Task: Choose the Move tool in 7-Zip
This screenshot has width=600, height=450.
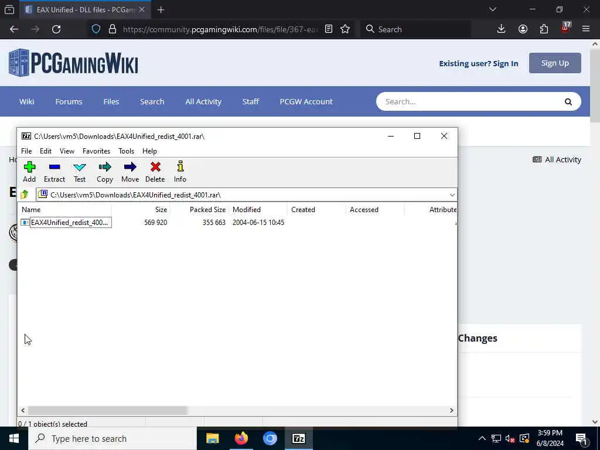Action: [130, 172]
